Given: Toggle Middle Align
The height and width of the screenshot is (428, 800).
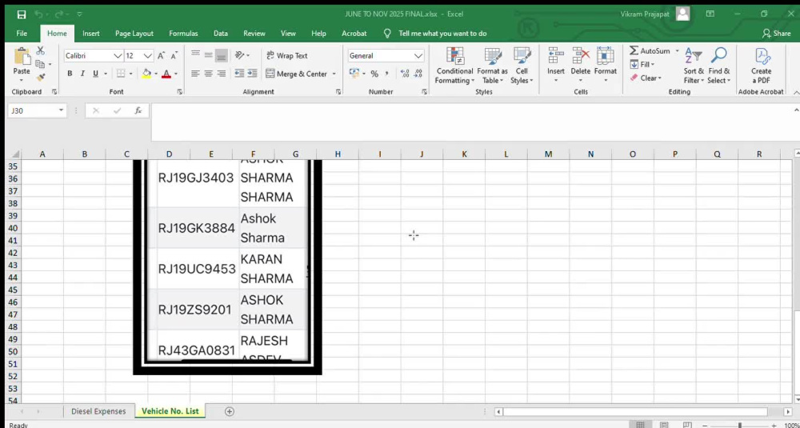Looking at the screenshot, I should point(208,55).
